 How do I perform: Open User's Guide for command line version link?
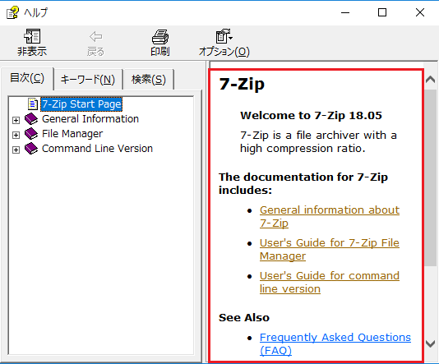329,282
